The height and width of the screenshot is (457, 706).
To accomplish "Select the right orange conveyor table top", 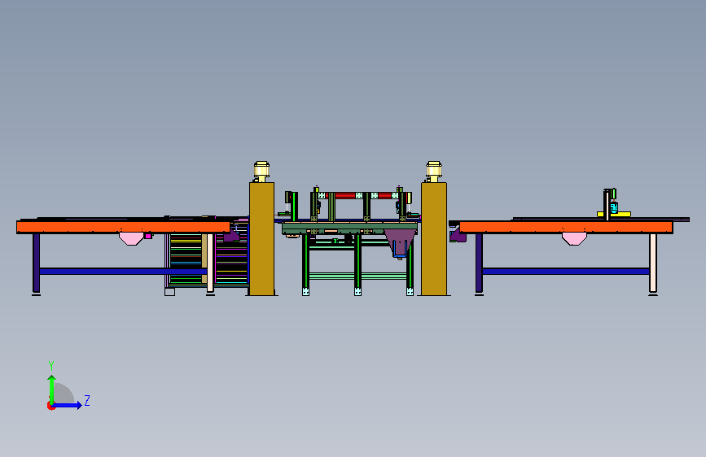I will pos(566,227).
